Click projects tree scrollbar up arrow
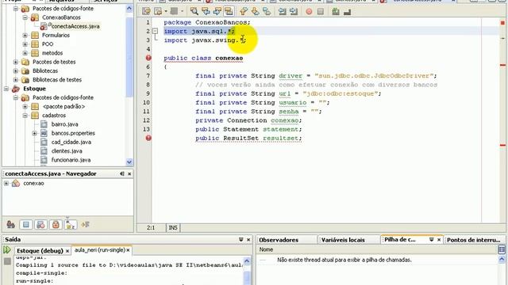The height and width of the screenshot is (285, 508). pyautogui.click(x=129, y=9)
